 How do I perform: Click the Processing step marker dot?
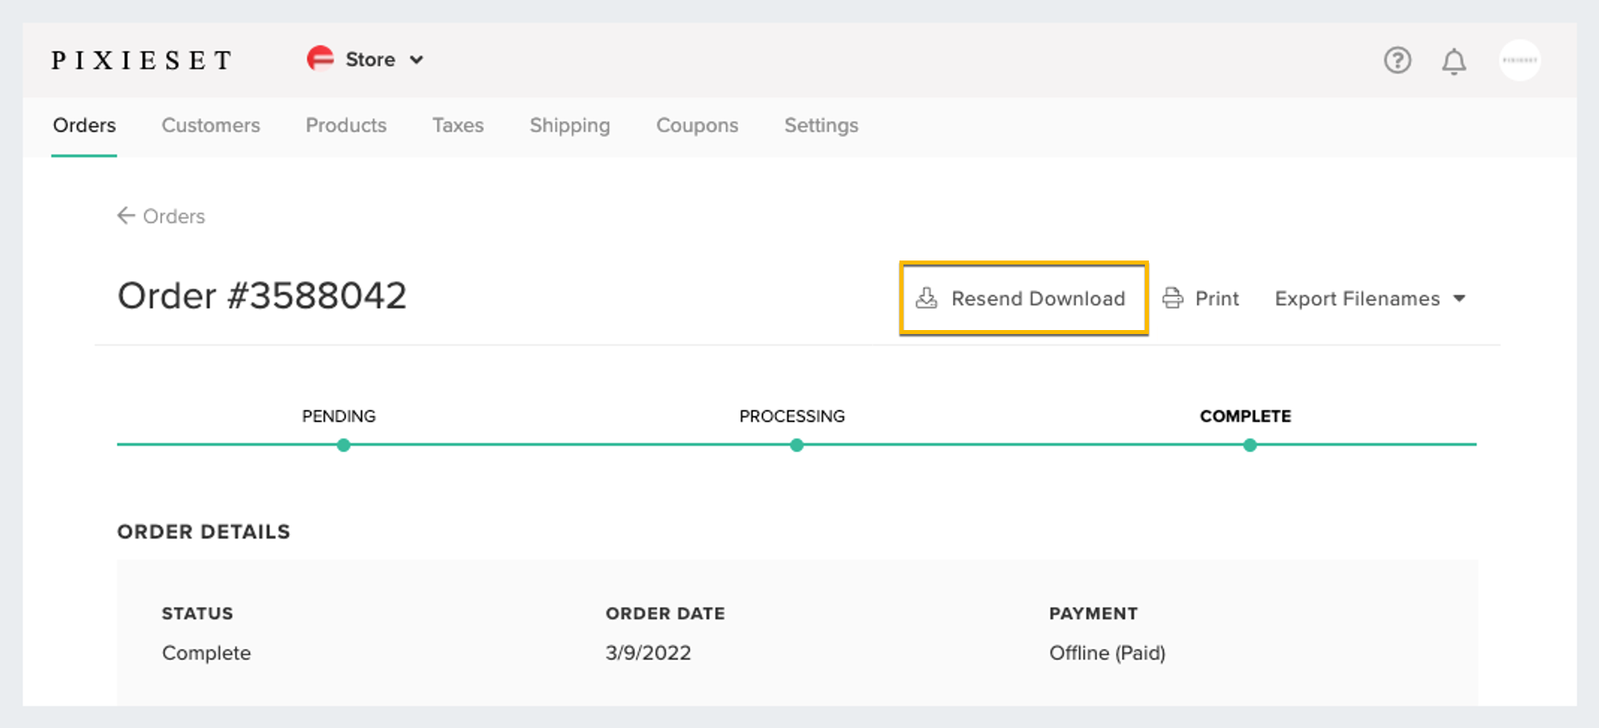tap(796, 445)
